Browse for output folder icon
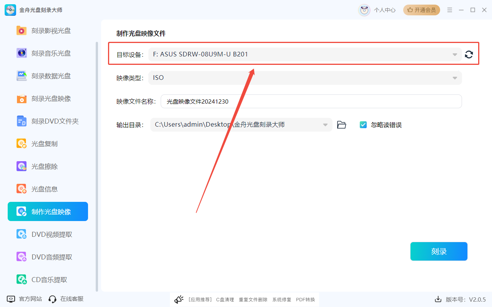This screenshot has height=307, width=492. click(341, 125)
